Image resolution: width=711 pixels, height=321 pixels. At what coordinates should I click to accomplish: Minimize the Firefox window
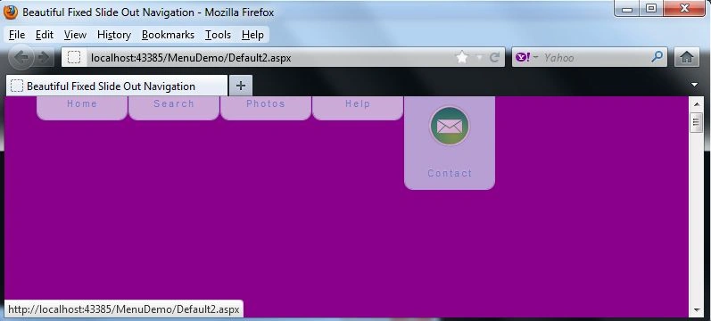[x=627, y=9]
